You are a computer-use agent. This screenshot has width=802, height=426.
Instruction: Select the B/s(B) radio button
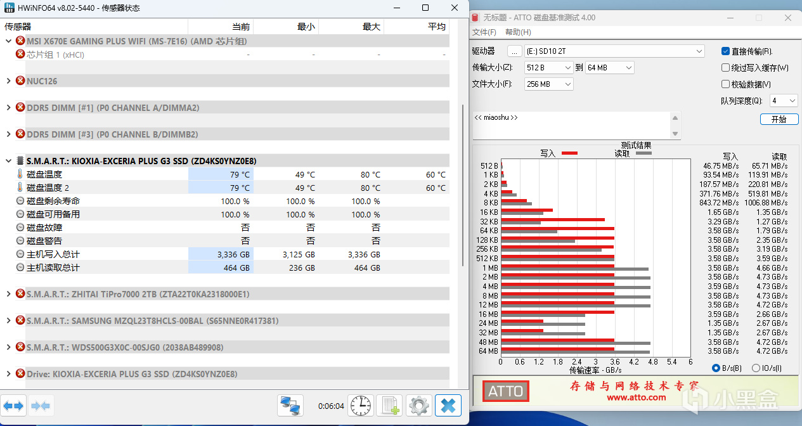coord(716,368)
